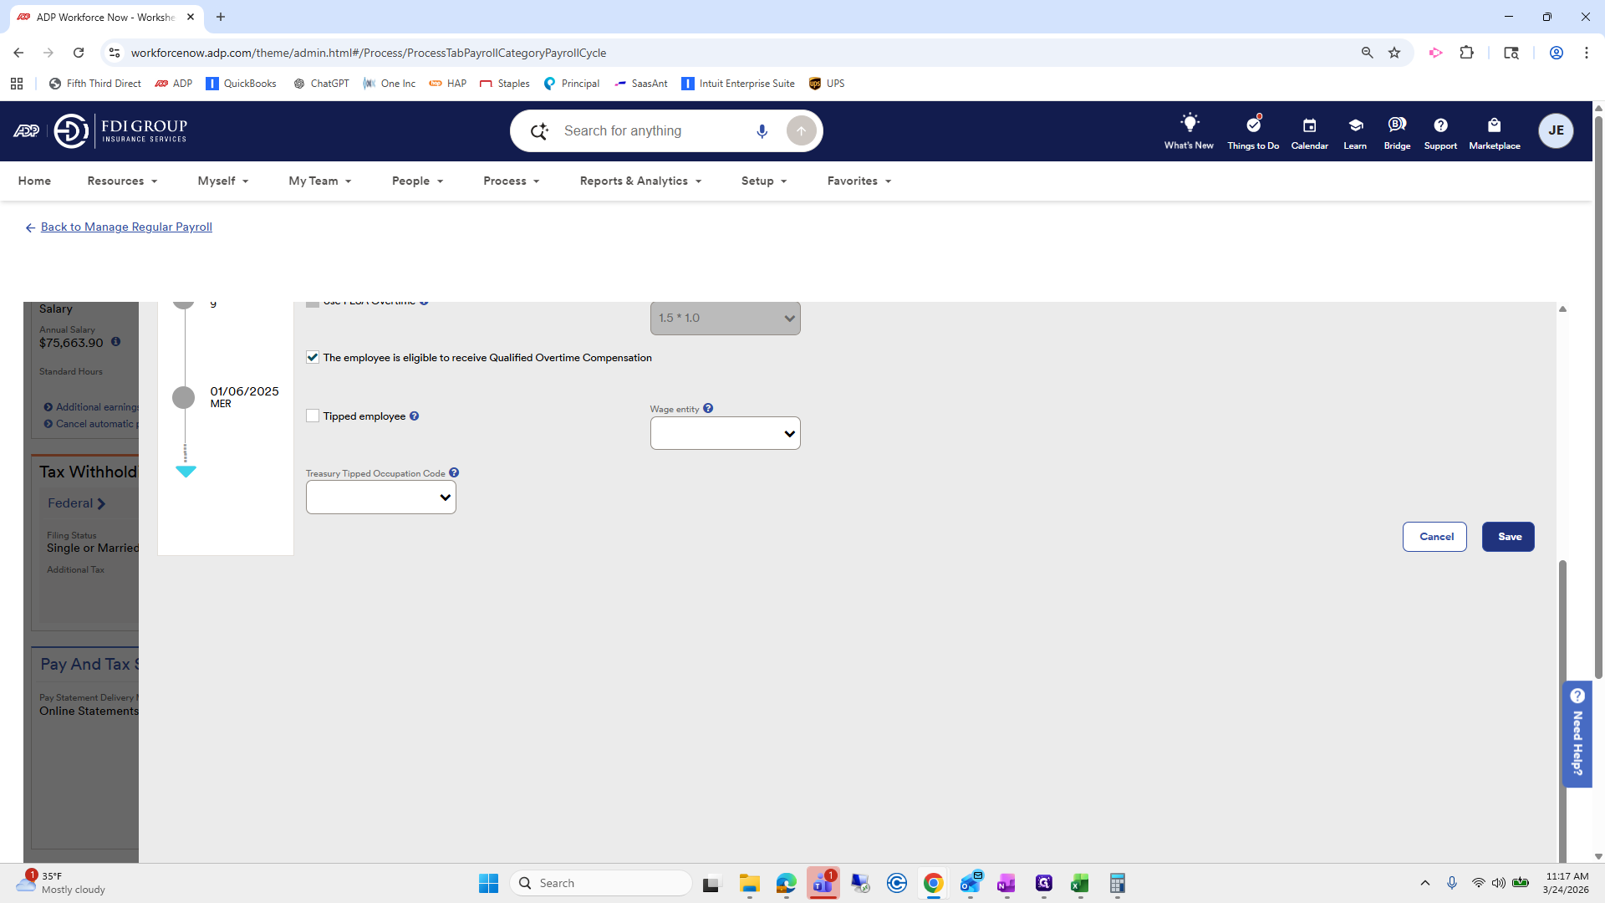
Task: Click the Tipped employee help icon
Action: 414,416
